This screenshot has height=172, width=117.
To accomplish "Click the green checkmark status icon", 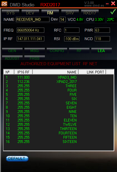I will pyautogui.click(x=113, y=12).
